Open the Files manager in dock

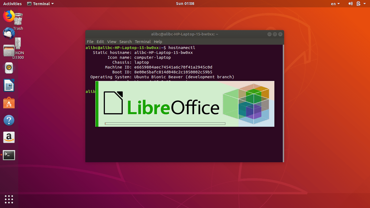(x=9, y=51)
